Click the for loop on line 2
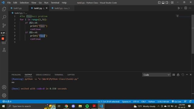Image resolution: width=194 pixels, height=109 pixels. coord(33,19)
